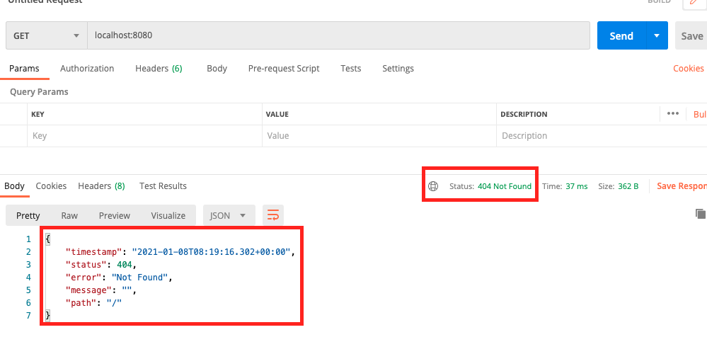Send the request with Send button

coord(621,35)
